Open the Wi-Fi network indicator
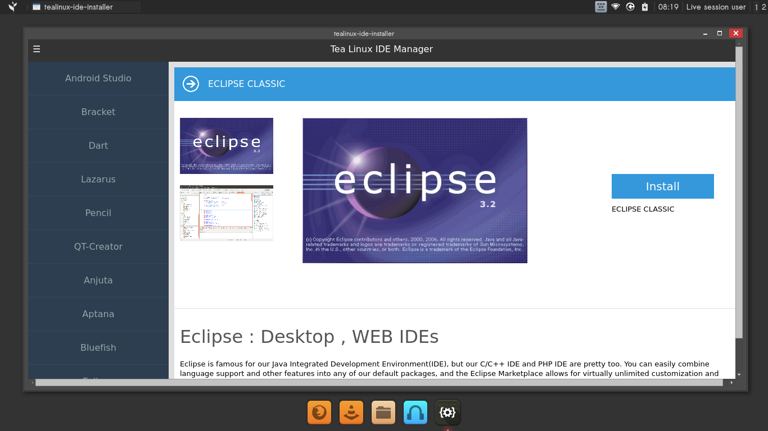768x431 pixels. (616, 7)
